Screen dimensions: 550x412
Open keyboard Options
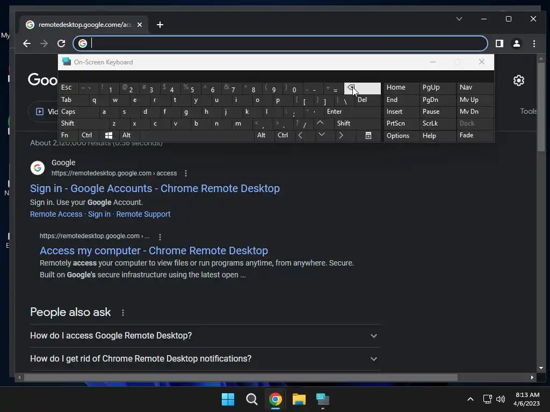[x=402, y=136]
